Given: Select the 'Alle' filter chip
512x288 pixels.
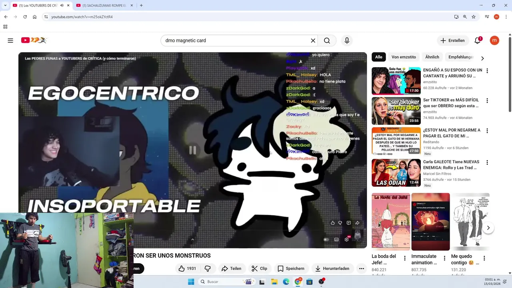Looking at the screenshot, I should pyautogui.click(x=378, y=57).
